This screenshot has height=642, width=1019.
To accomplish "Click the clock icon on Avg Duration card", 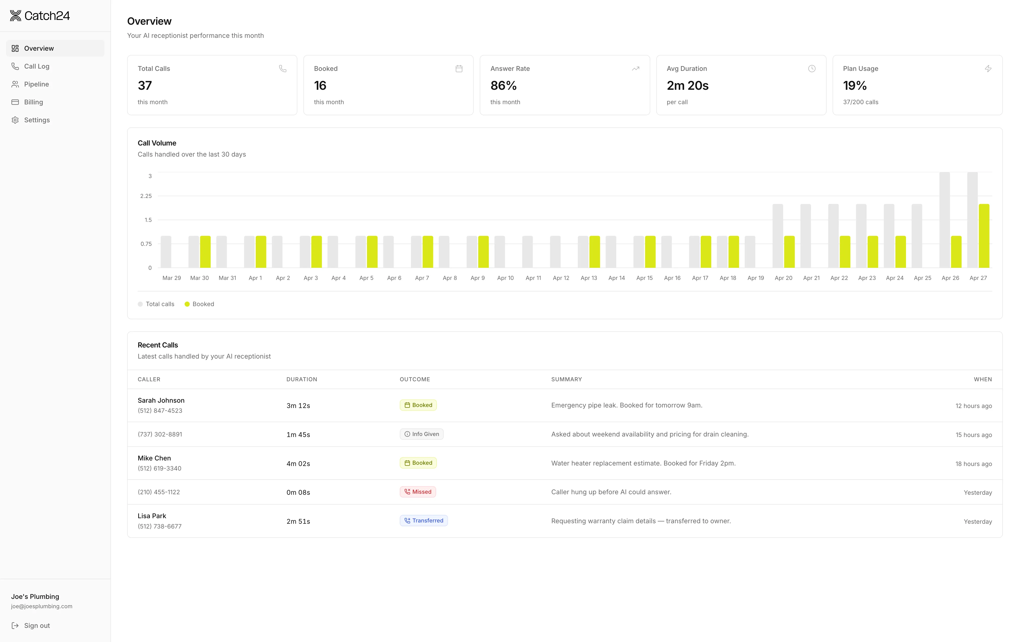I will click(x=812, y=68).
